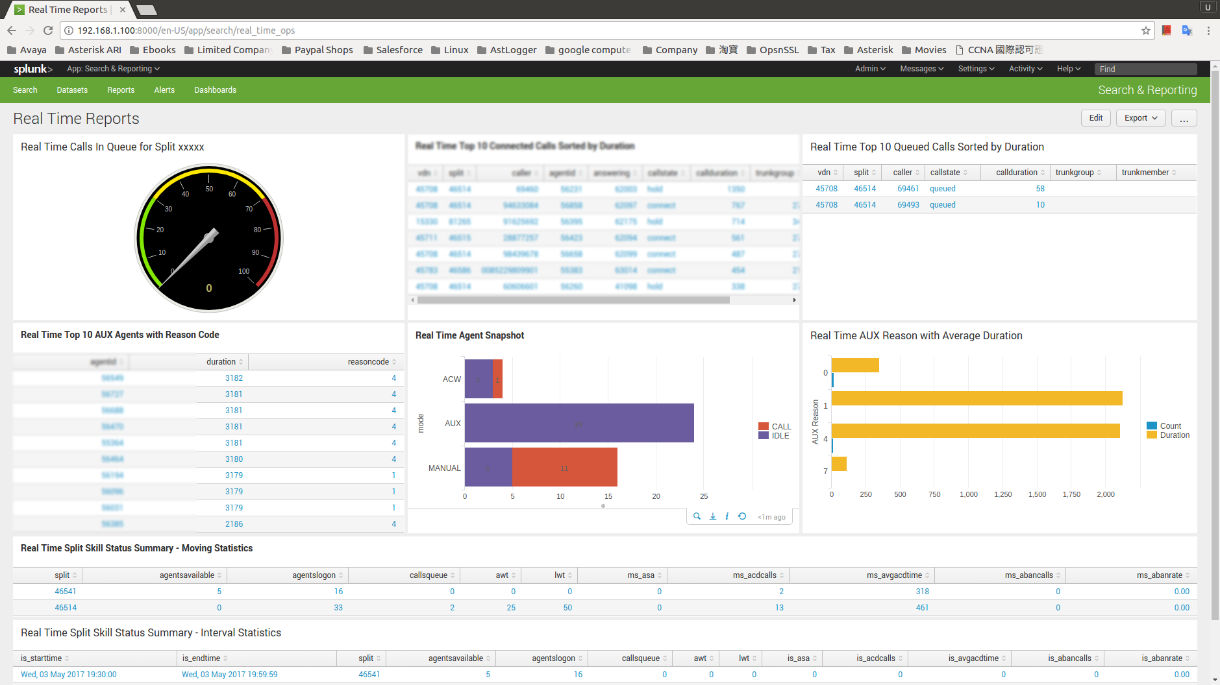Refresh the Real Time Agent Snapshot panel

tap(742, 516)
